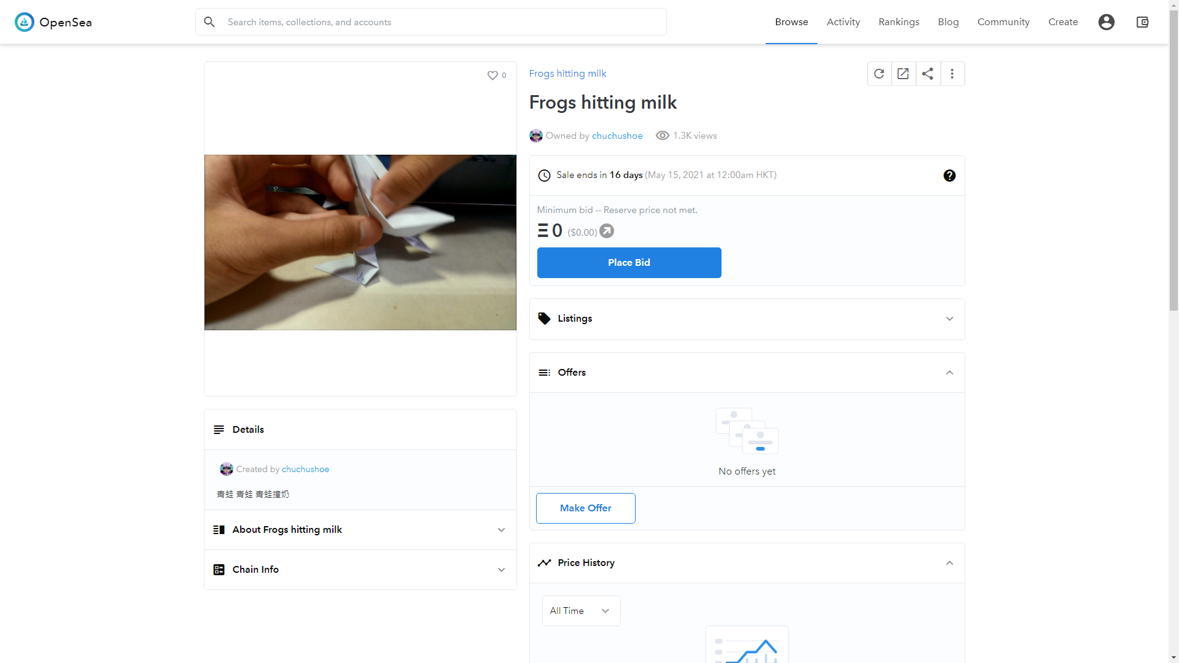Expand the Listings section chevron
Screen dimensions: 1179x663
pos(949,319)
